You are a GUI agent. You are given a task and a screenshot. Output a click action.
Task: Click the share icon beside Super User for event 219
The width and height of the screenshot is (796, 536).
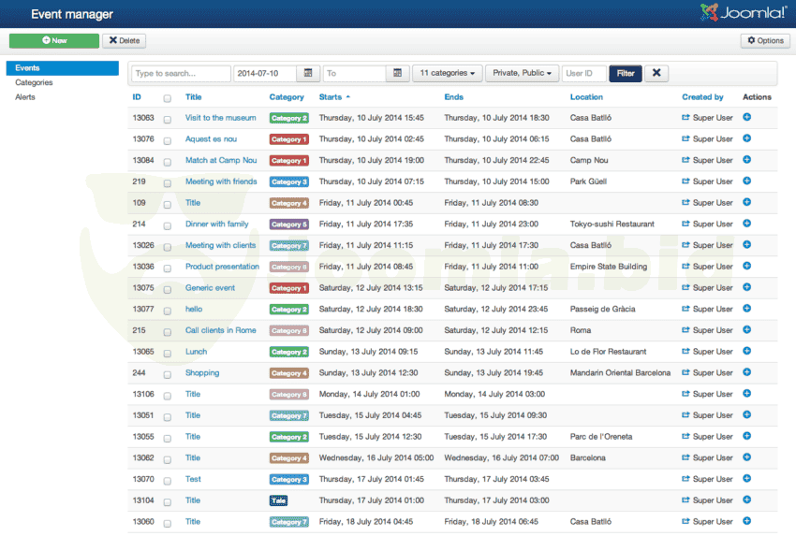point(685,181)
